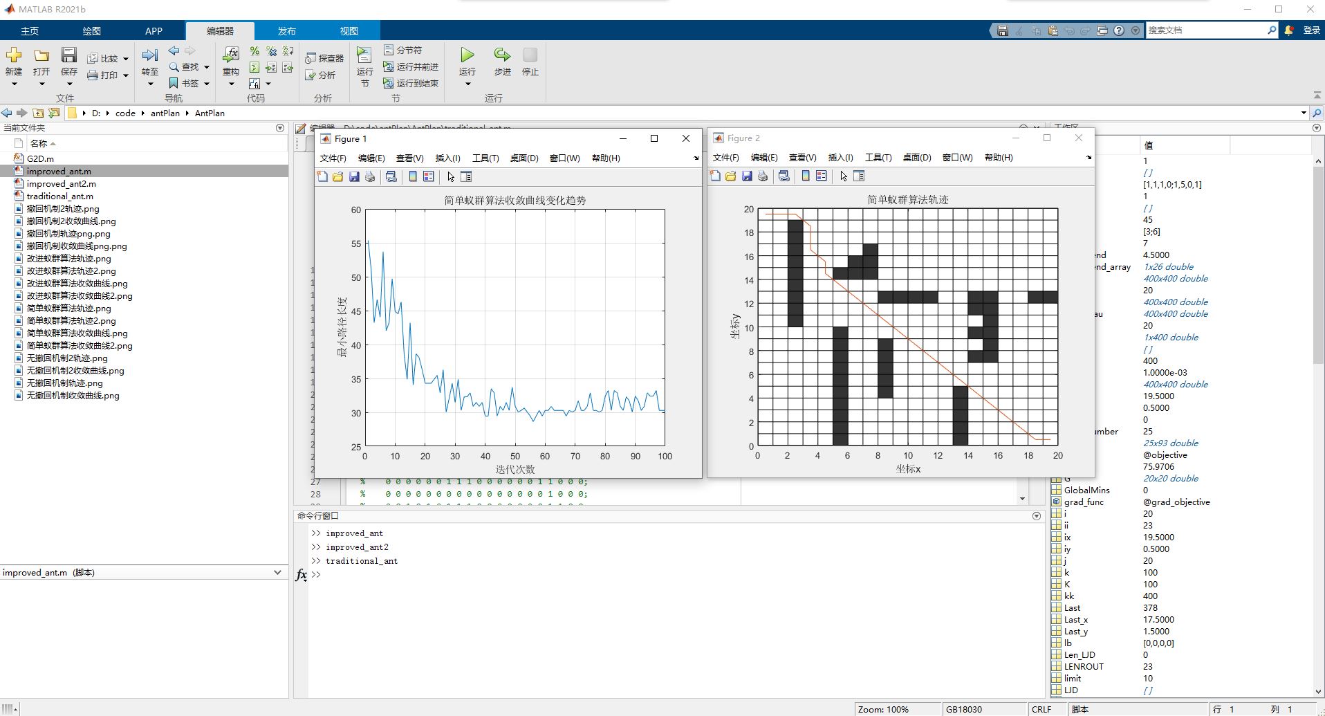Screen dimensions: 1325x716
Task: Click the print icon in Figure 1 toolbar
Action: (370, 177)
